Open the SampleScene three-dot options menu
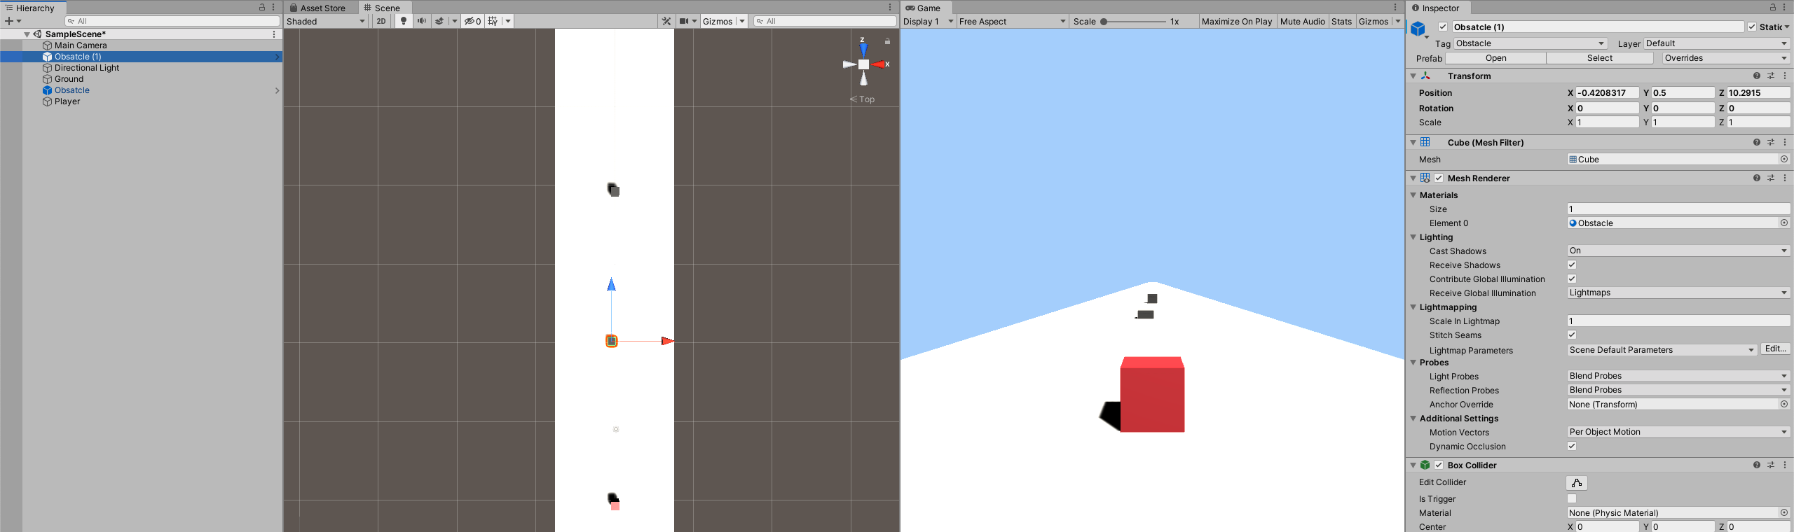The height and width of the screenshot is (532, 1794). coord(273,34)
